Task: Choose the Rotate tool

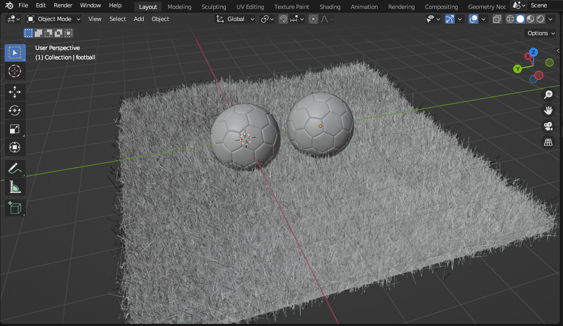Action: (x=15, y=110)
